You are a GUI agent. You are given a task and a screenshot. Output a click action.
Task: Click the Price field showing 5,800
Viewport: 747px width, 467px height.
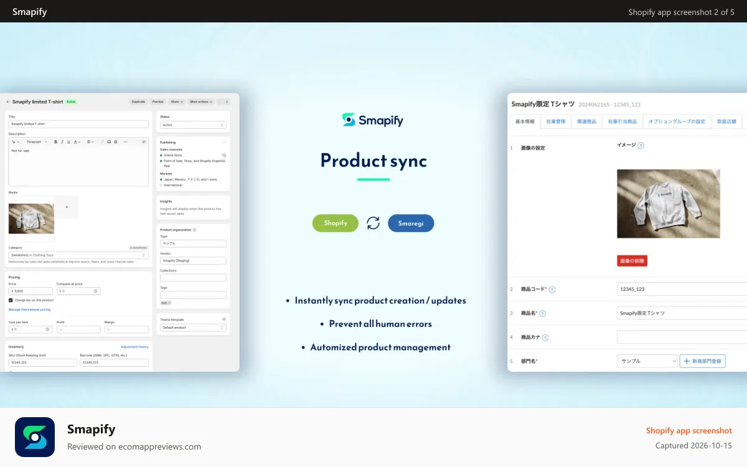tap(31, 291)
